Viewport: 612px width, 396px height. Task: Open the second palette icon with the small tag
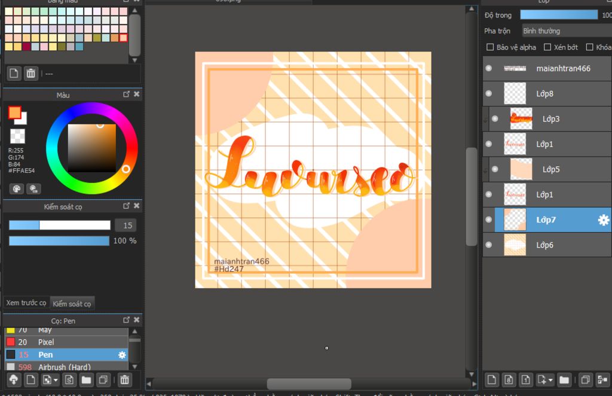pos(33,189)
